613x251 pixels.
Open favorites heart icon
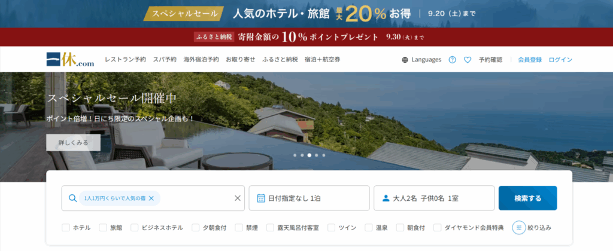click(468, 60)
